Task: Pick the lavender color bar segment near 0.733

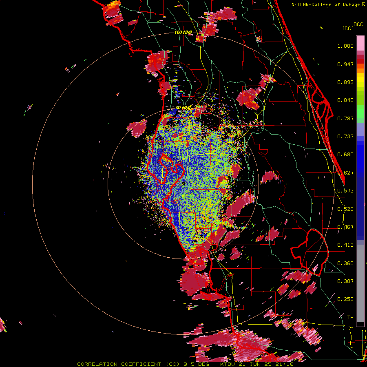Action: click(x=360, y=130)
